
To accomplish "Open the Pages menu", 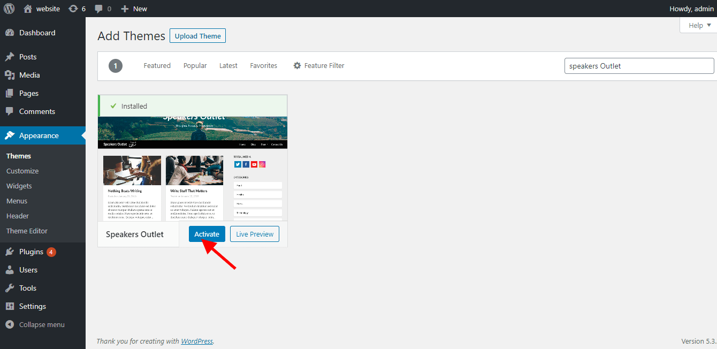I will click(x=43, y=93).
